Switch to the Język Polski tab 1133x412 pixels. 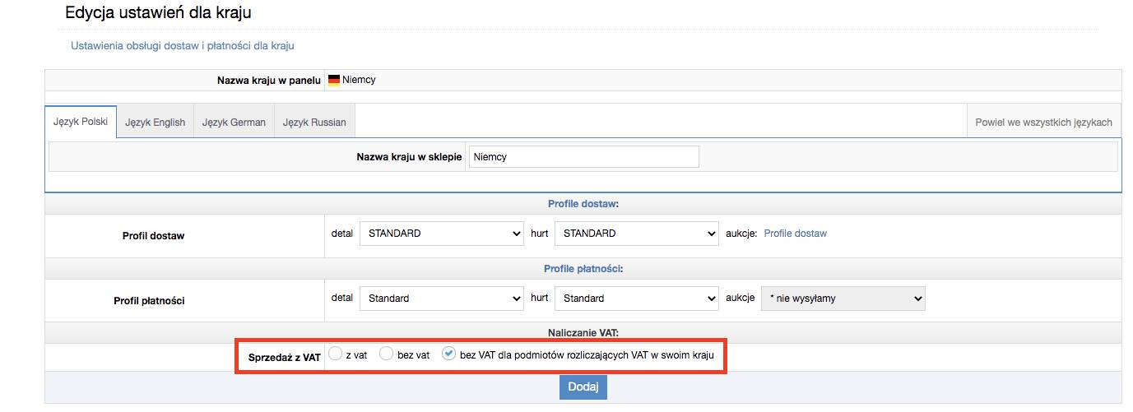pyautogui.click(x=81, y=122)
